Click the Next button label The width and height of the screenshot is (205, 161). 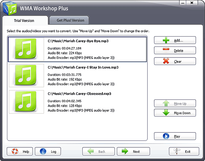[x=136, y=151]
